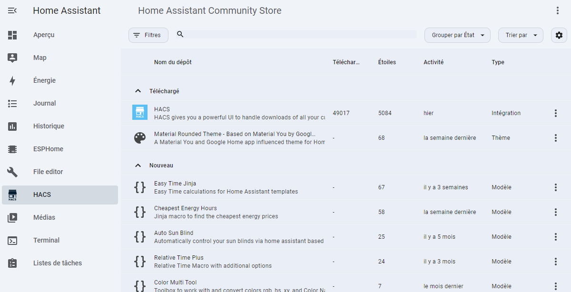571x292 pixels.
Task: Open table settings gear icon
Action: coord(559,35)
